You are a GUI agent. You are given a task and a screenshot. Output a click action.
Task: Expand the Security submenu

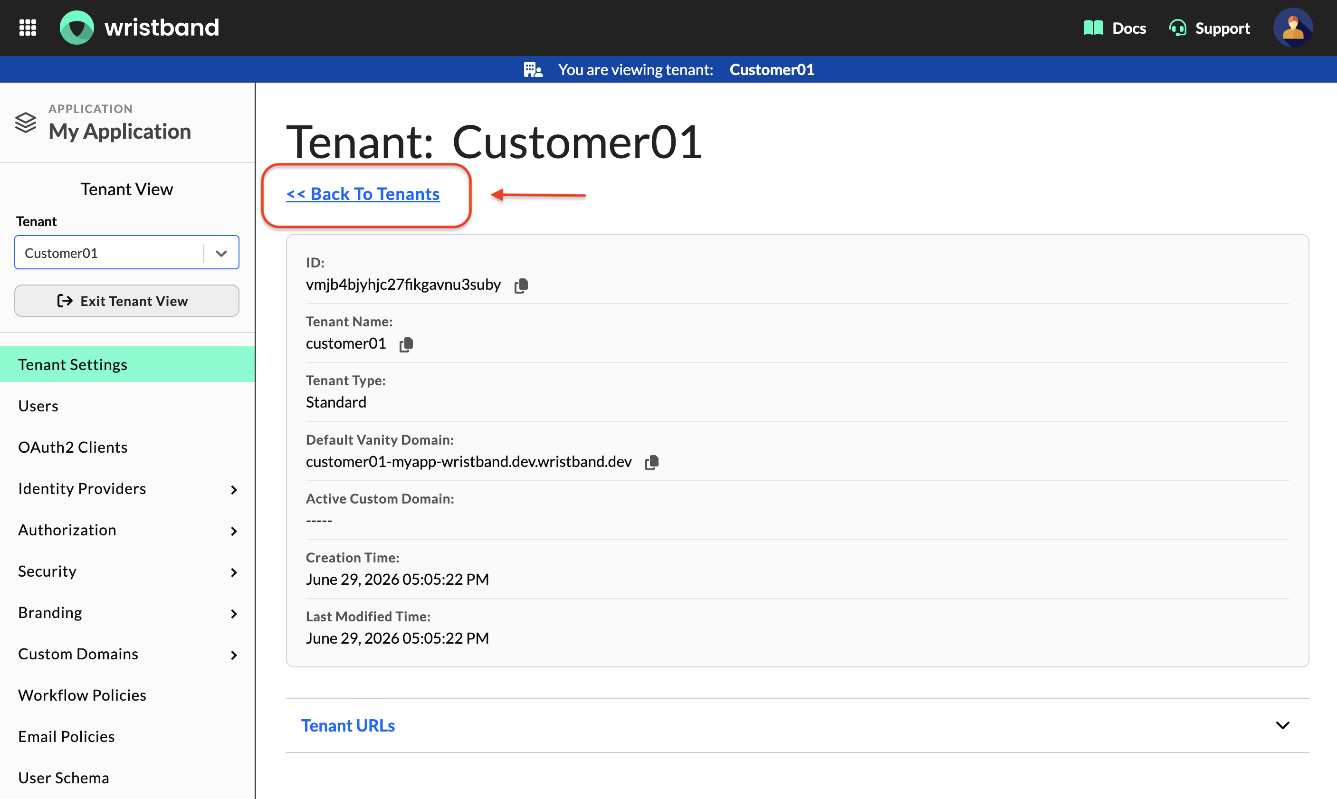(x=128, y=571)
